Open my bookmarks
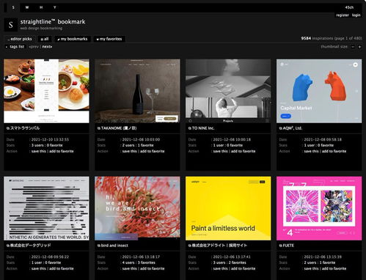This screenshot has width=366, height=280. coord(73,39)
